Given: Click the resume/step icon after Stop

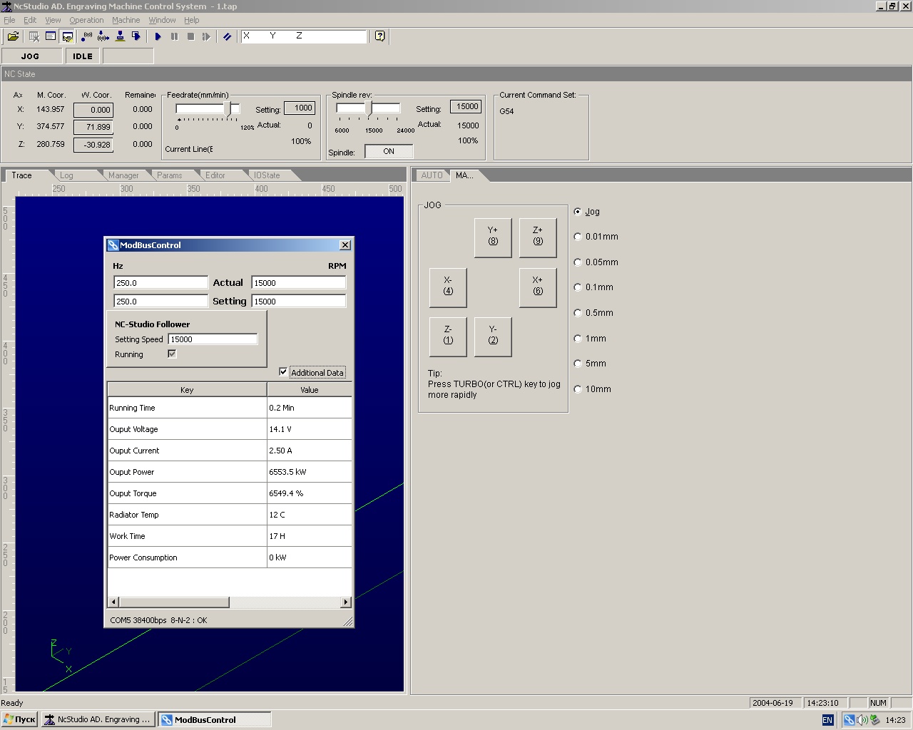Looking at the screenshot, I should 206,36.
